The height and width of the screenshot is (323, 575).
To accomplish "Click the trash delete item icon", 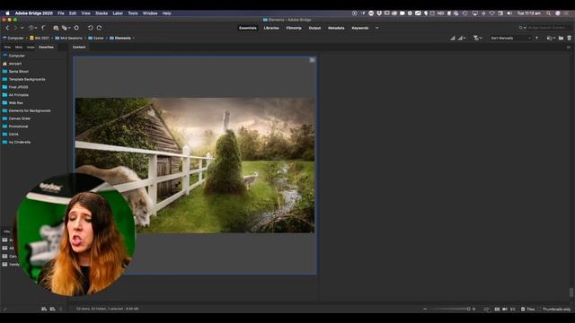I will [569, 38].
